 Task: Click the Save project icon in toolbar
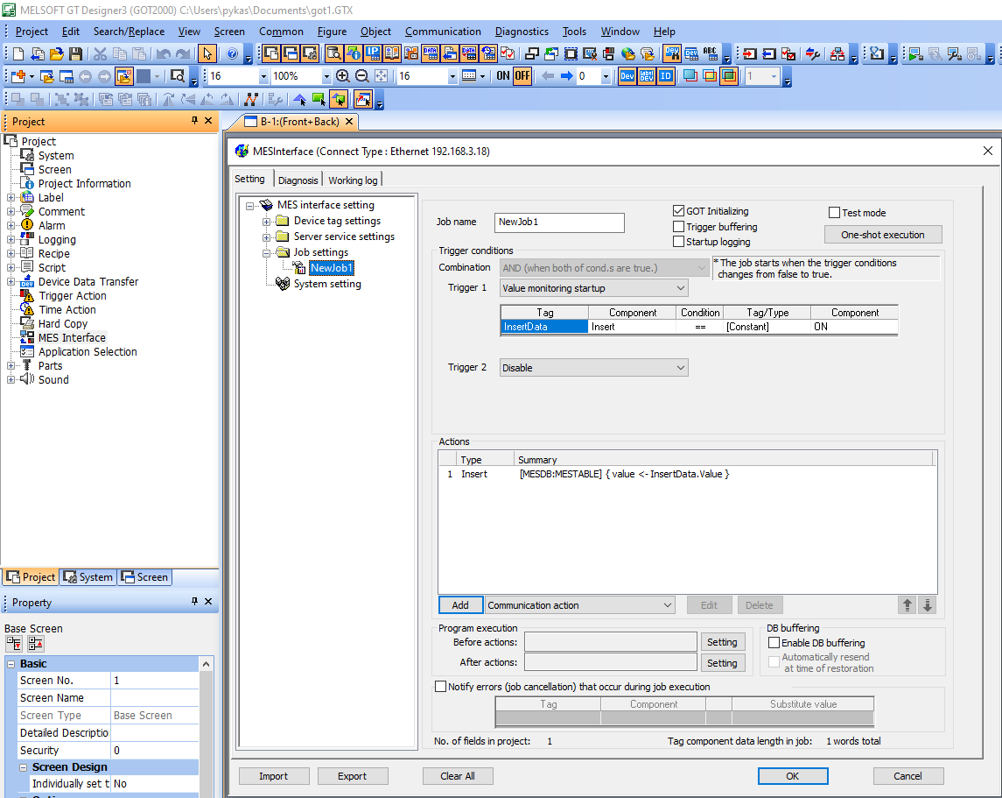76,54
